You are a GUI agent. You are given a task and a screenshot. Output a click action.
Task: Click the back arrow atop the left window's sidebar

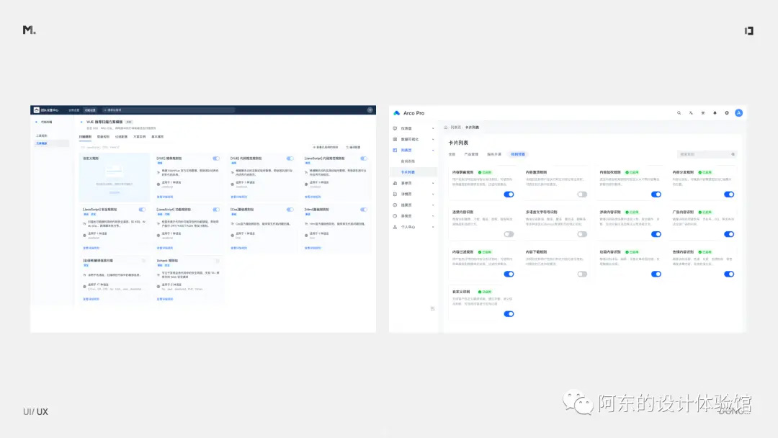36,122
